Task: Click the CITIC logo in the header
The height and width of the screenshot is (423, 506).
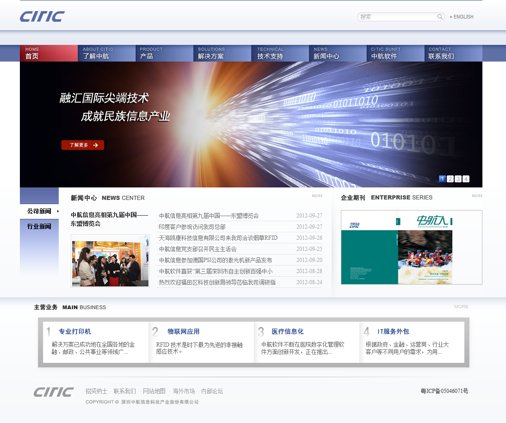Action: tap(42, 17)
